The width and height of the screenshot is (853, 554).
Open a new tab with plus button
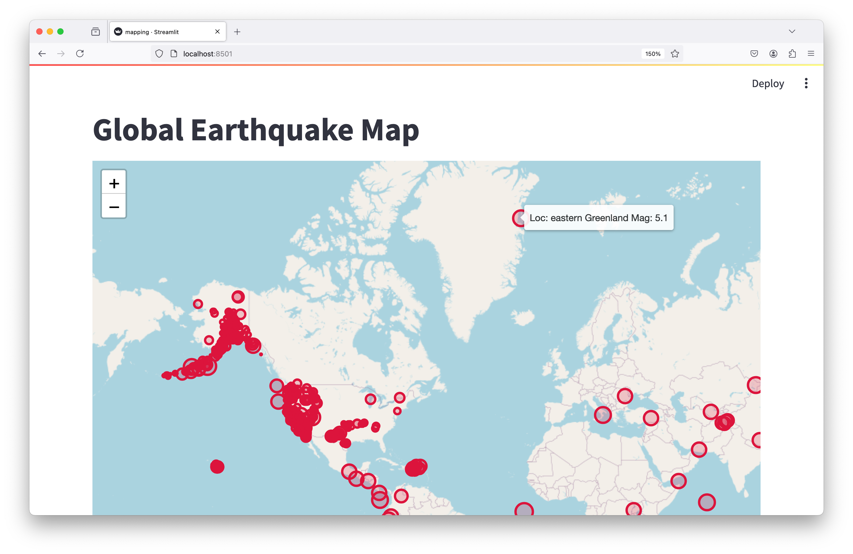tap(237, 32)
